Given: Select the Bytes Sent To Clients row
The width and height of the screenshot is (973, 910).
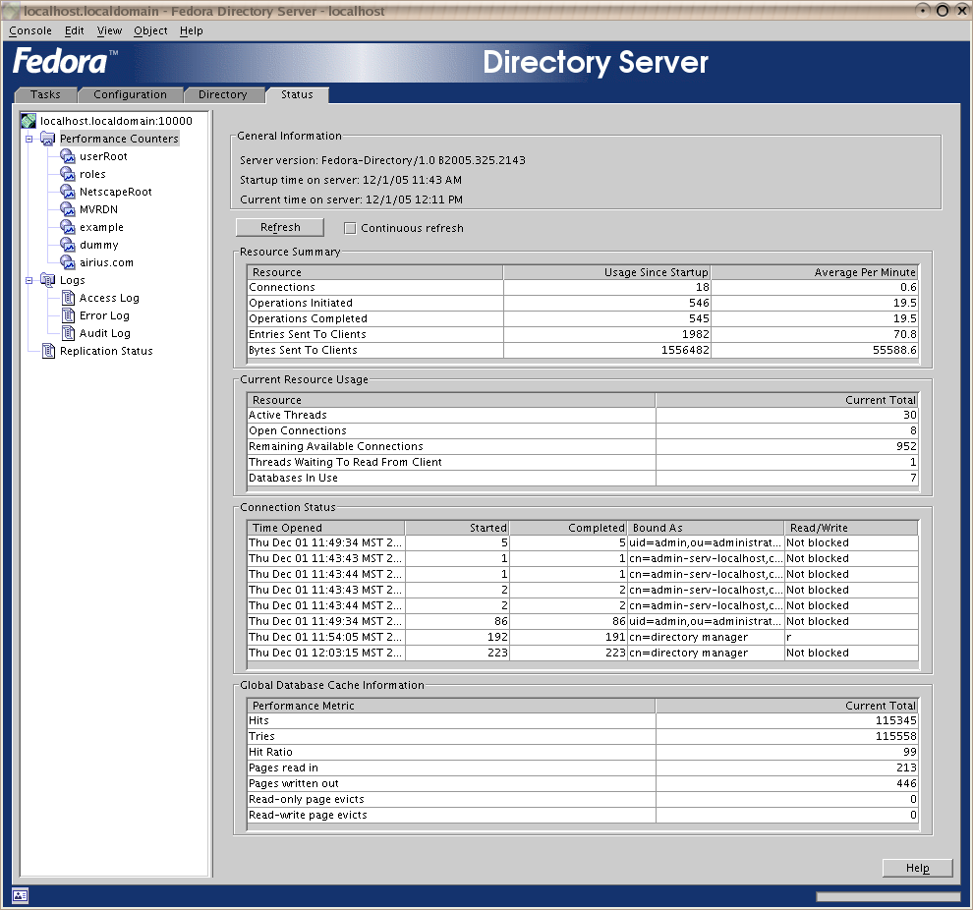Looking at the screenshot, I should coord(582,350).
